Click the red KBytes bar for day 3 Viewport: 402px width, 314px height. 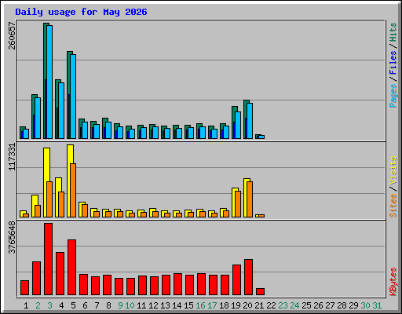tap(49, 259)
